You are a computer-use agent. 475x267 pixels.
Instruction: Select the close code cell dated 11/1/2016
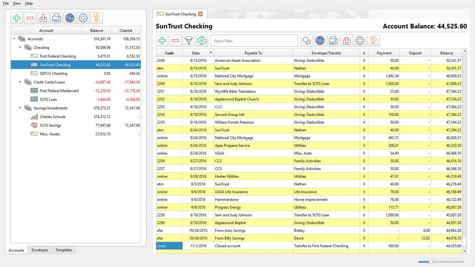169,246
